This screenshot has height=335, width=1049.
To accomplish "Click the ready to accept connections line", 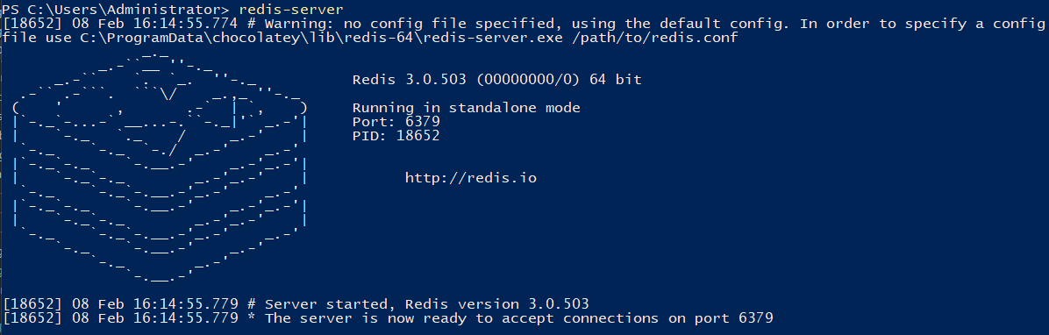I will click(x=388, y=318).
